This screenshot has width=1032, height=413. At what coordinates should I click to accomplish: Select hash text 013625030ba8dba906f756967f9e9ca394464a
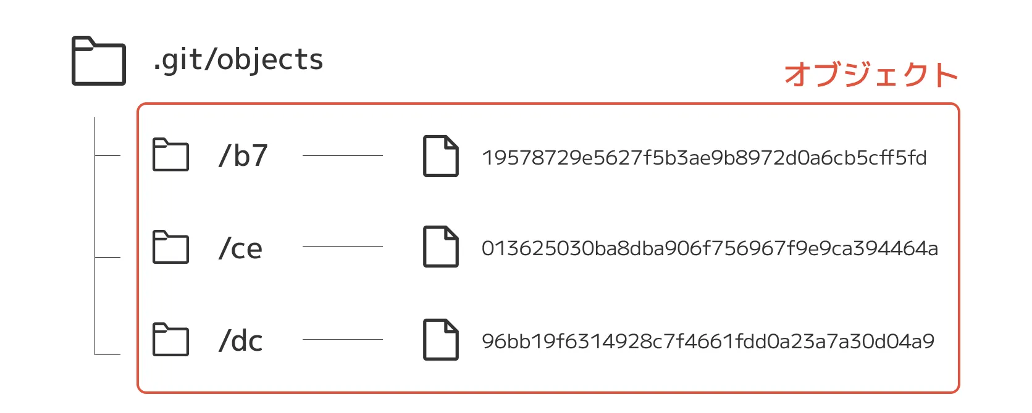coord(710,248)
